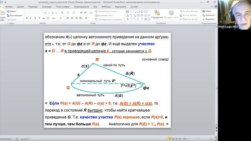Increase font size with grow button
251x141 pixels.
tap(53, 13)
